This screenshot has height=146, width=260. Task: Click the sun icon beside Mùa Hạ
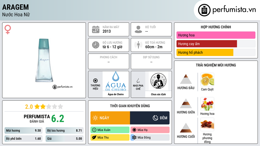pos(134,130)
